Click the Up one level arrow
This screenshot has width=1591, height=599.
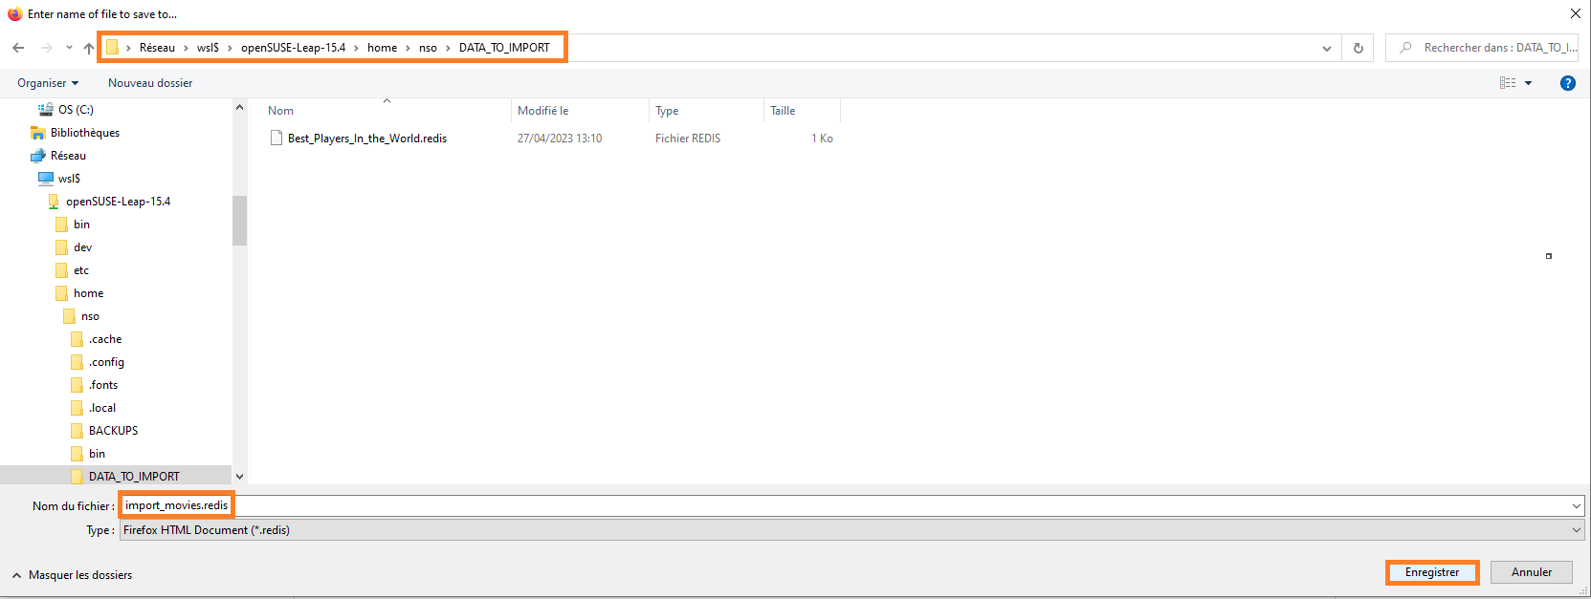(x=89, y=48)
